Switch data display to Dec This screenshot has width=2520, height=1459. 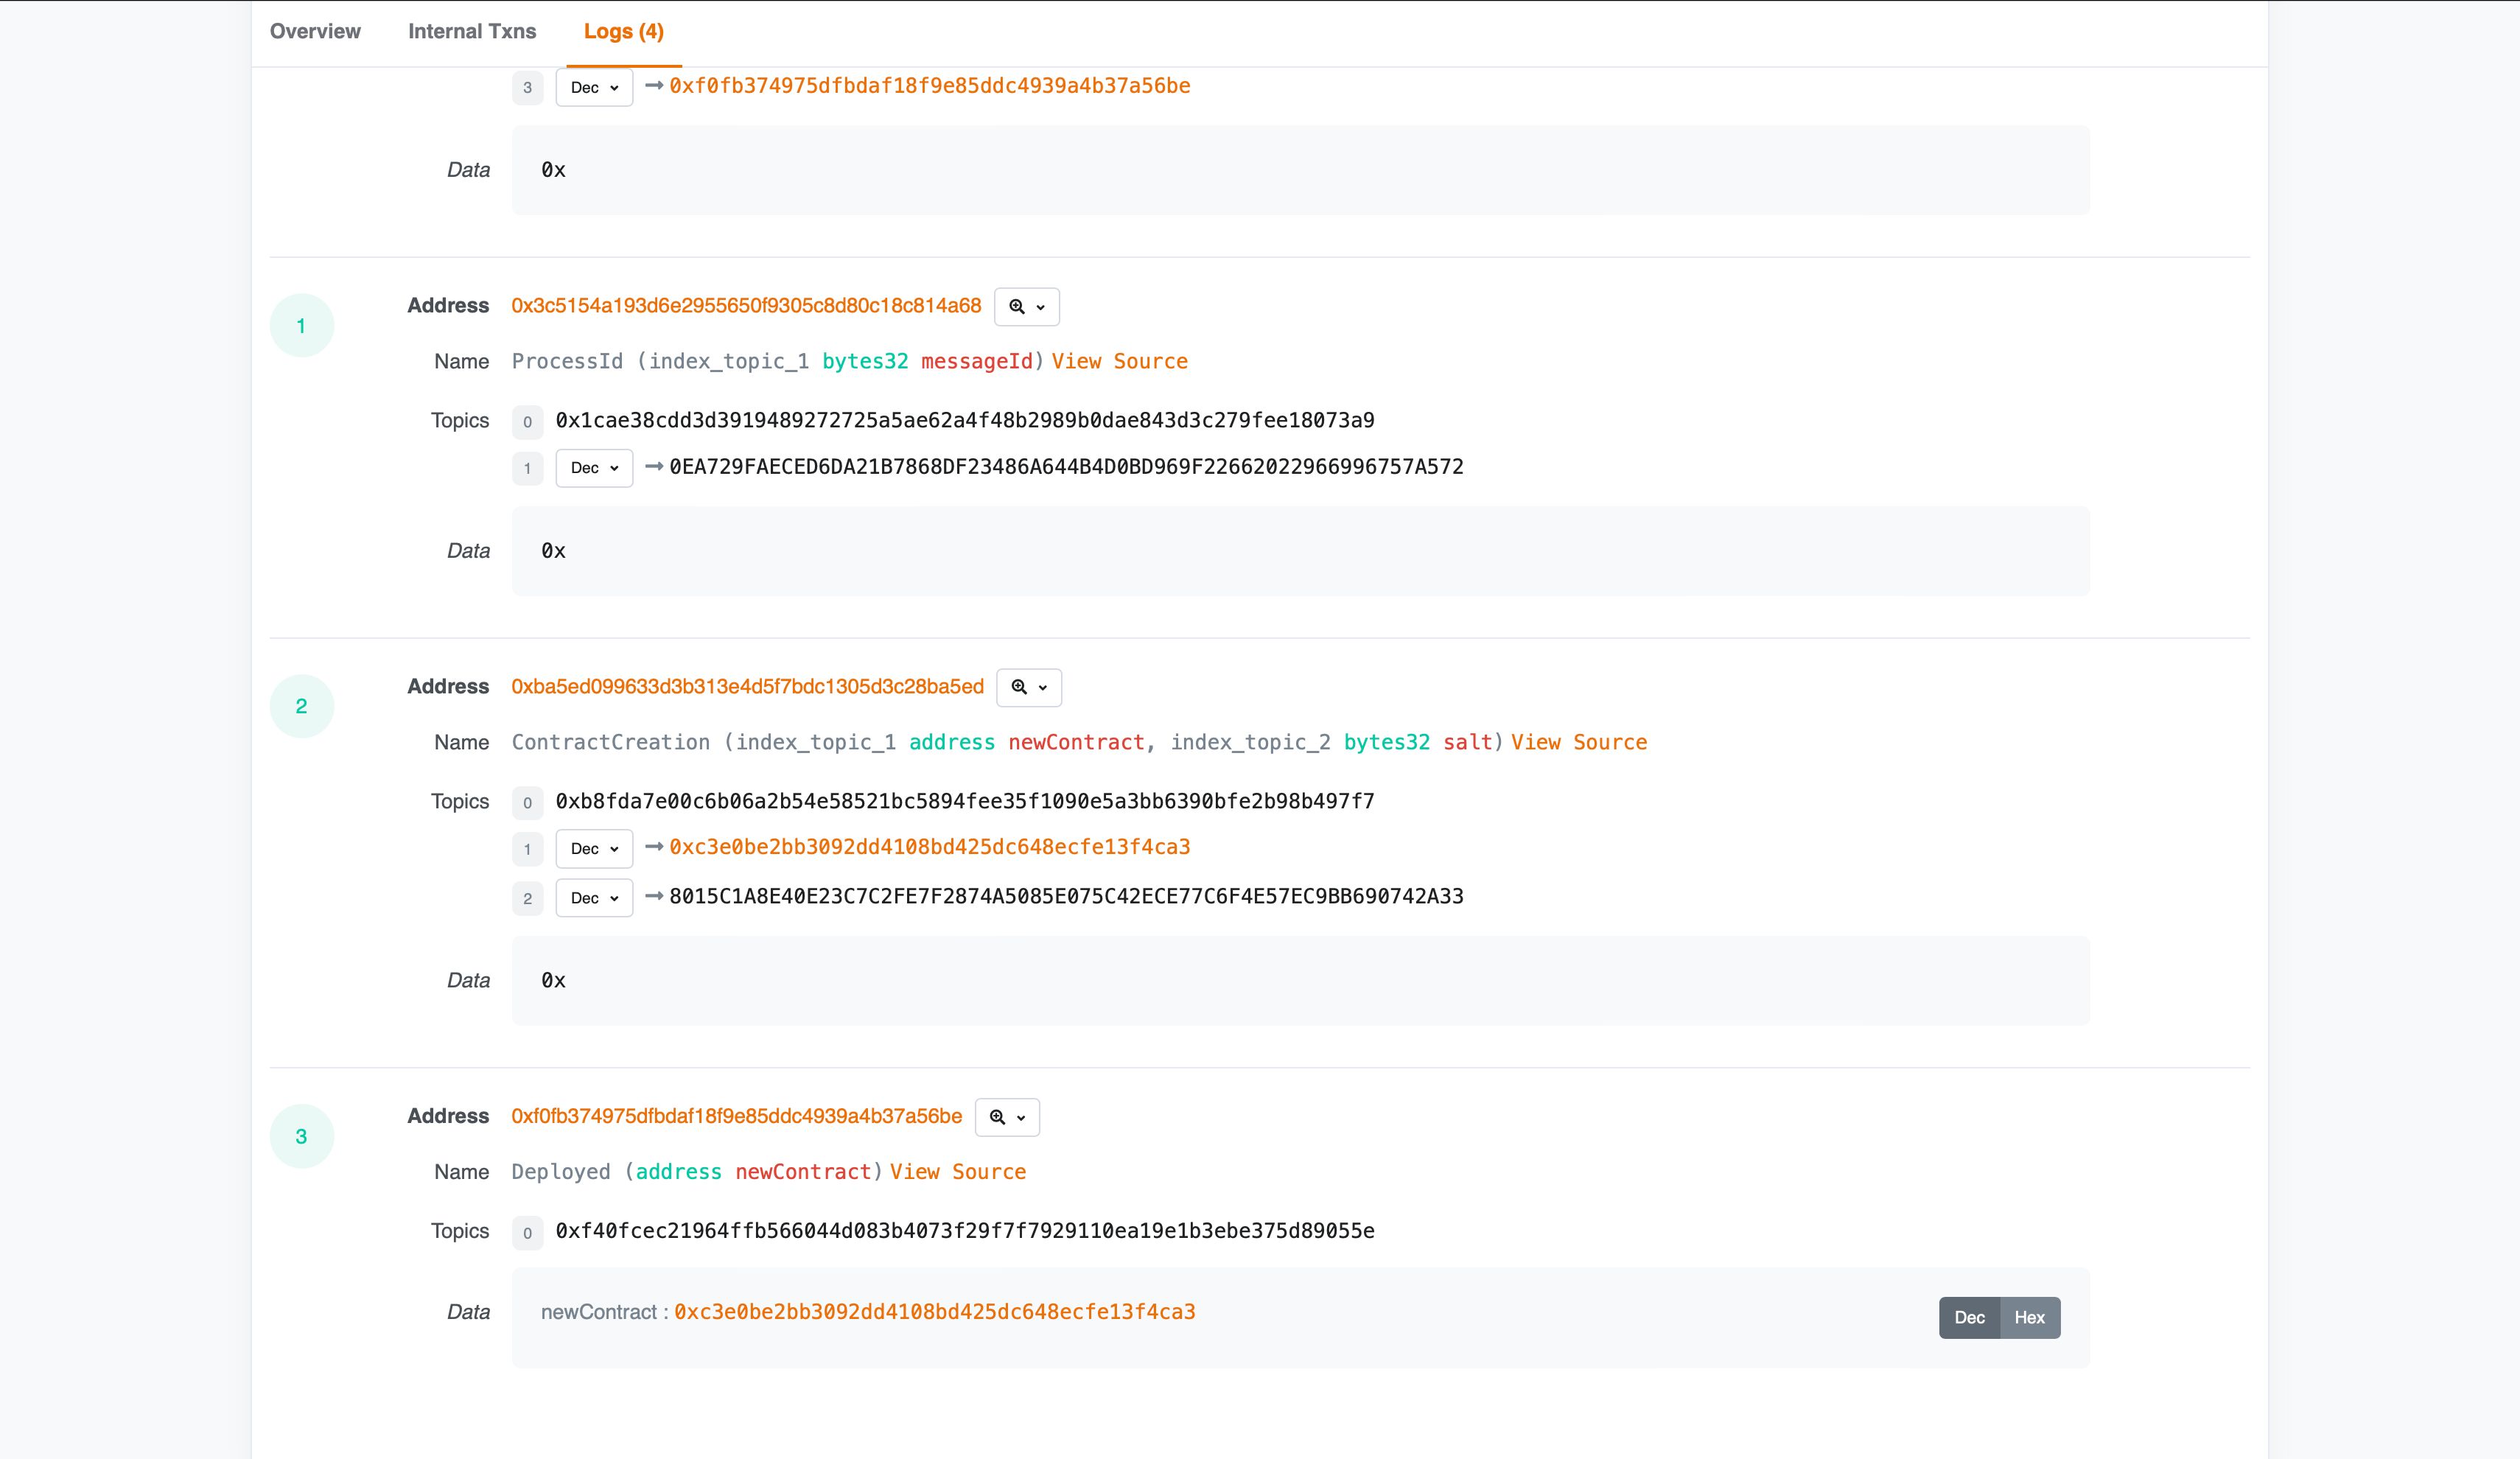point(1969,1318)
